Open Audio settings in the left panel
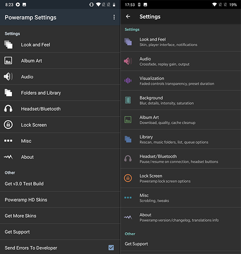241x254 pixels. (60, 77)
